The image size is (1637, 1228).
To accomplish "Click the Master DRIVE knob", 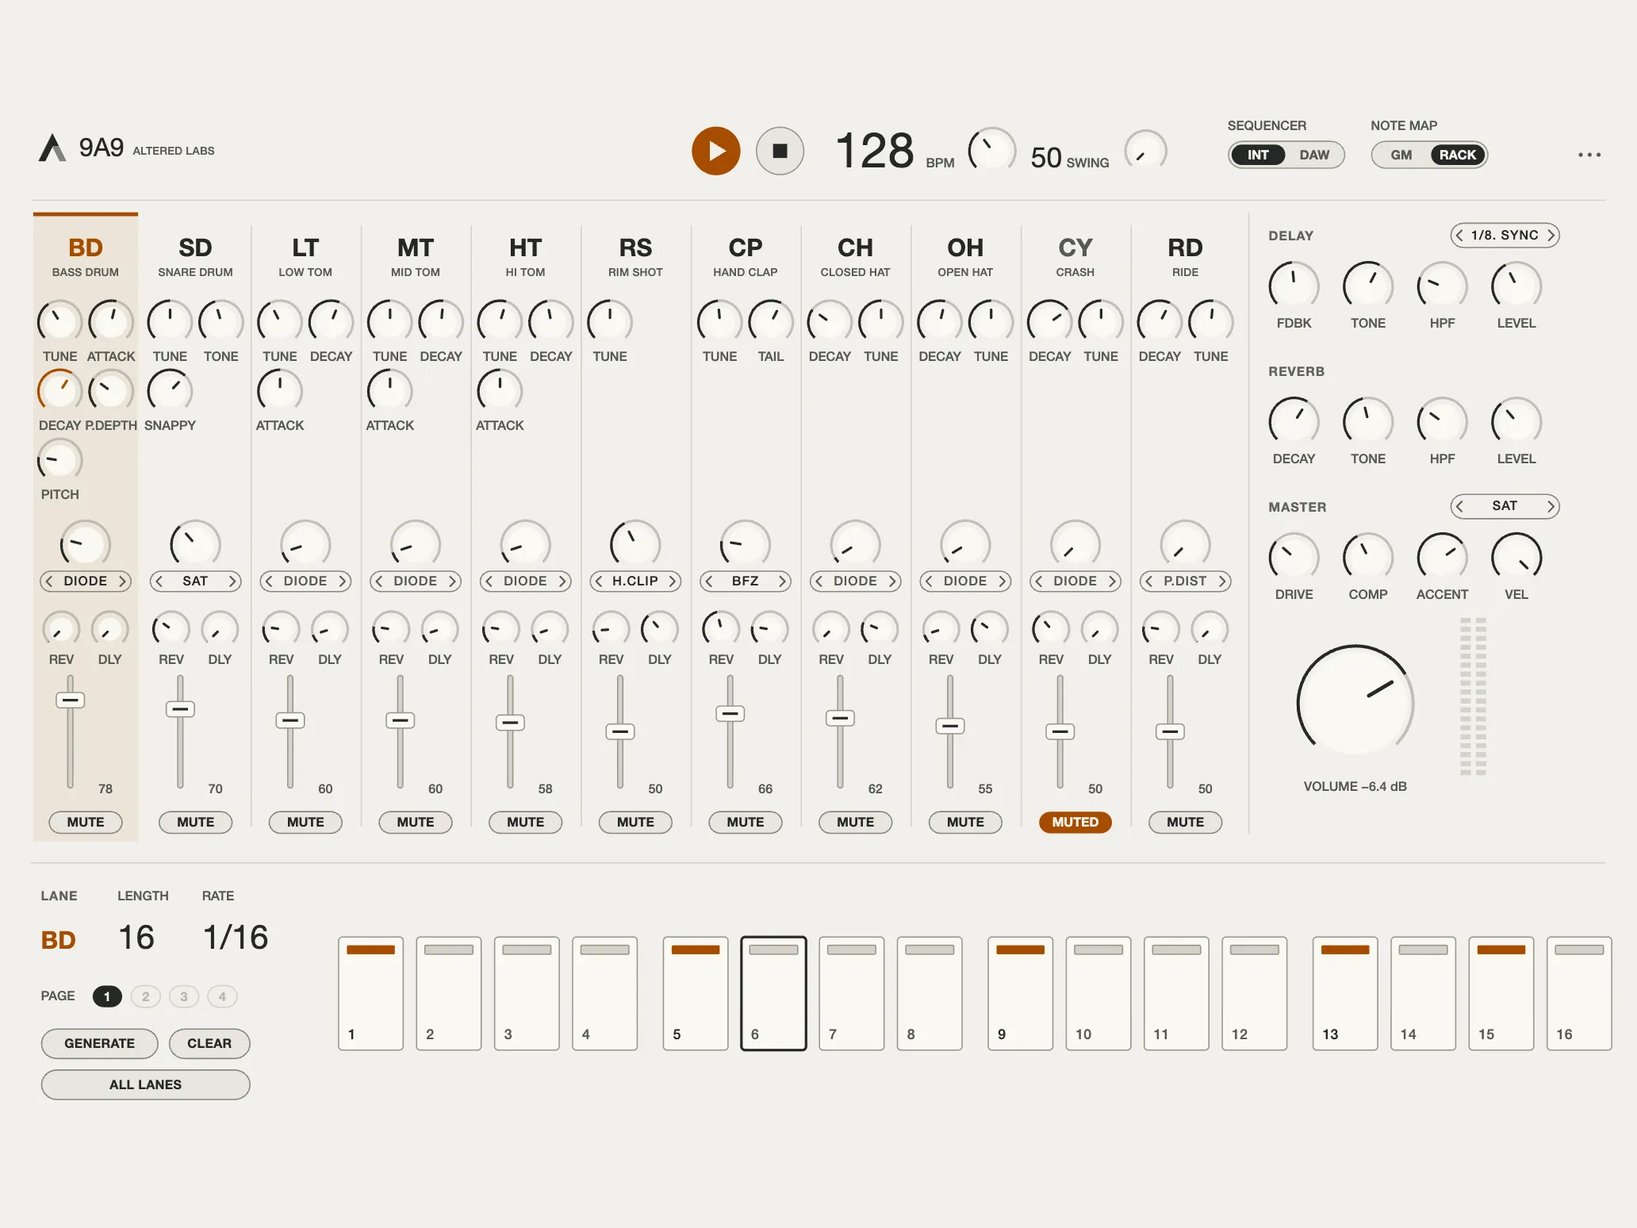I will pos(1294,557).
